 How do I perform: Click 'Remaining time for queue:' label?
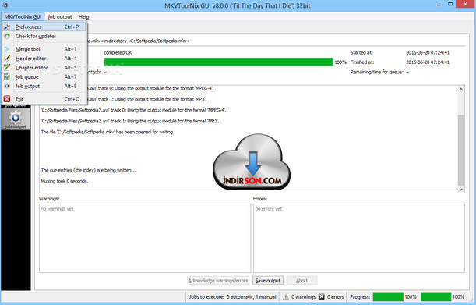[377, 72]
